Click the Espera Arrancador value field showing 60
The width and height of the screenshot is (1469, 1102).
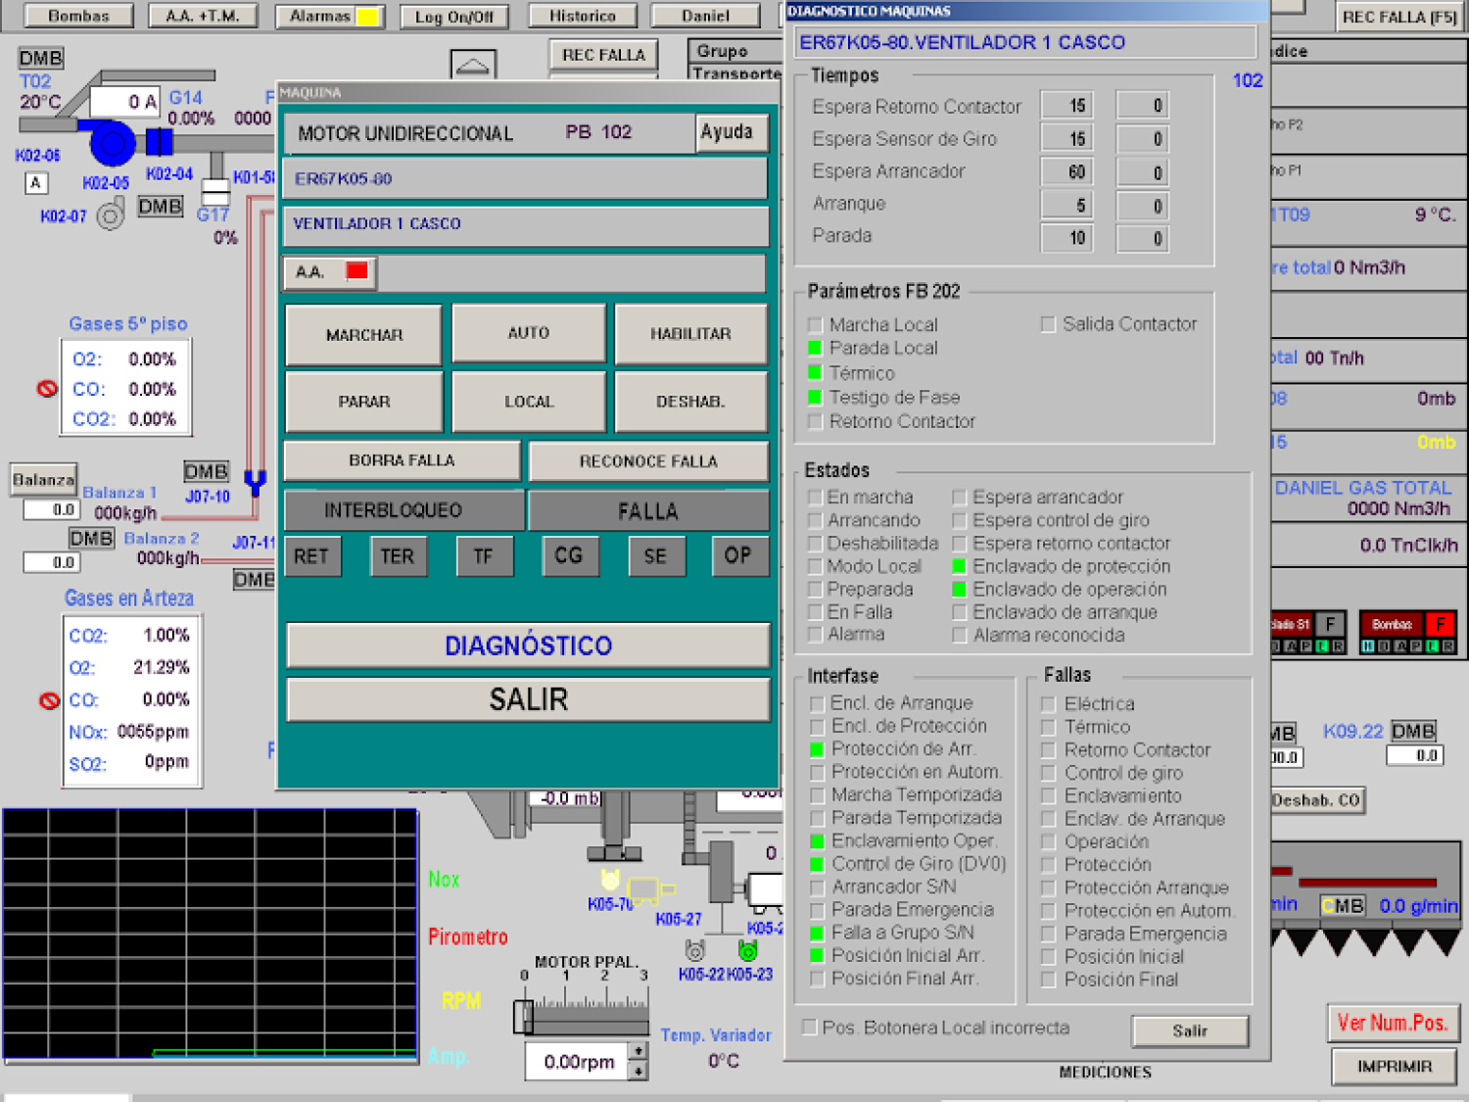pyautogui.click(x=1066, y=172)
